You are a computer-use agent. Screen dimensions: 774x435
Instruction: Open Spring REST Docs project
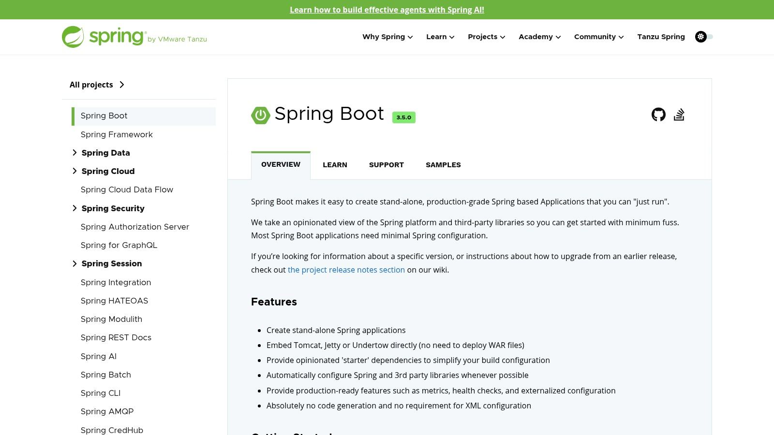point(116,337)
